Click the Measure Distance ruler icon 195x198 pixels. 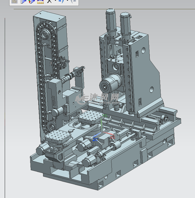click(x=41, y=1)
